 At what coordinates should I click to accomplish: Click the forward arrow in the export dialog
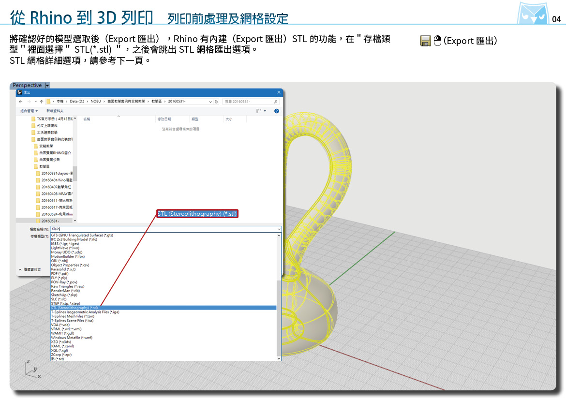(29, 102)
